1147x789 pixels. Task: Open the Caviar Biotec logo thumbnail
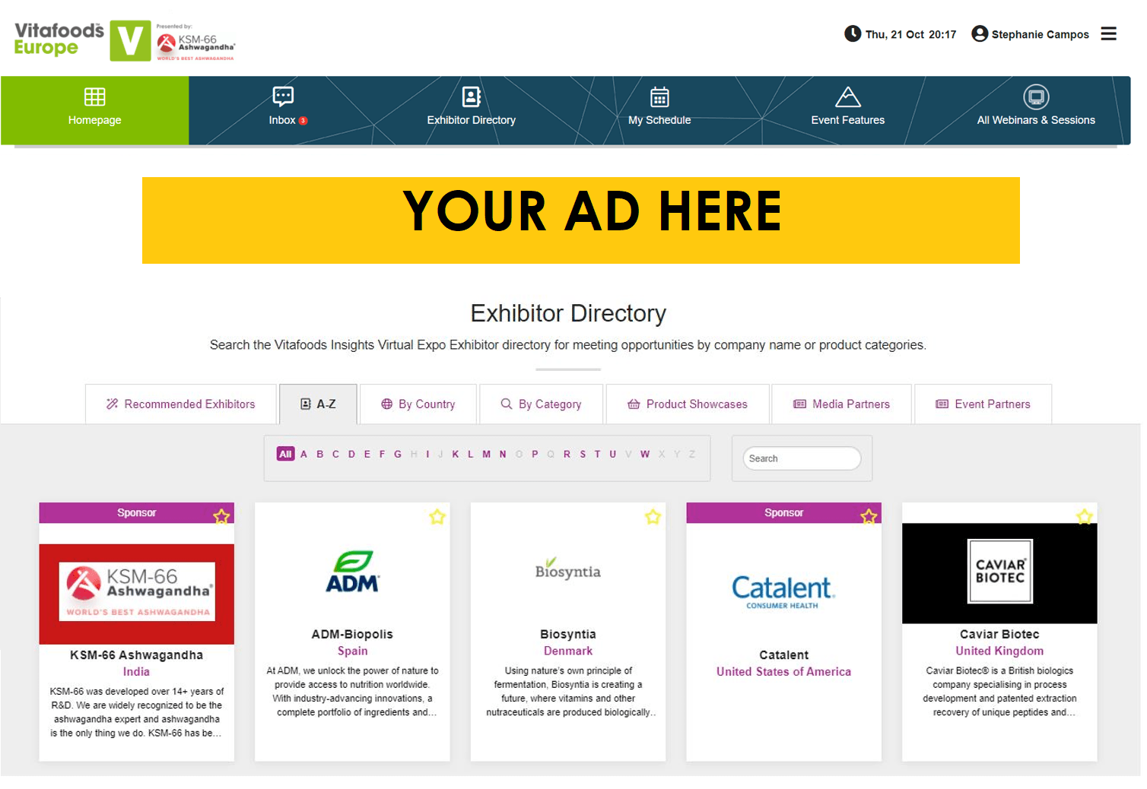tap(999, 573)
